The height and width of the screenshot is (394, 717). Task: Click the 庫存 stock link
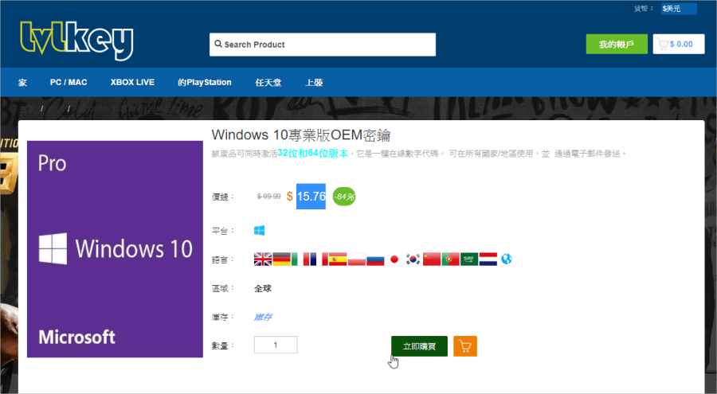click(x=263, y=317)
